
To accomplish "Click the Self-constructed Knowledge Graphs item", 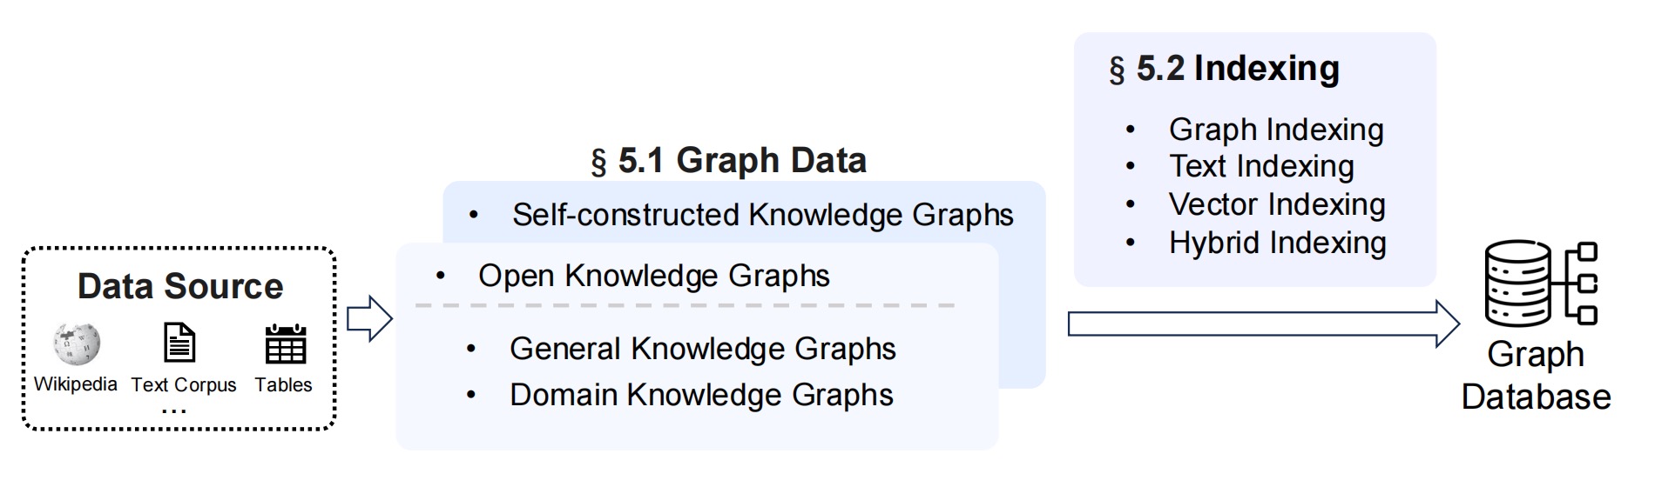I will [x=762, y=215].
